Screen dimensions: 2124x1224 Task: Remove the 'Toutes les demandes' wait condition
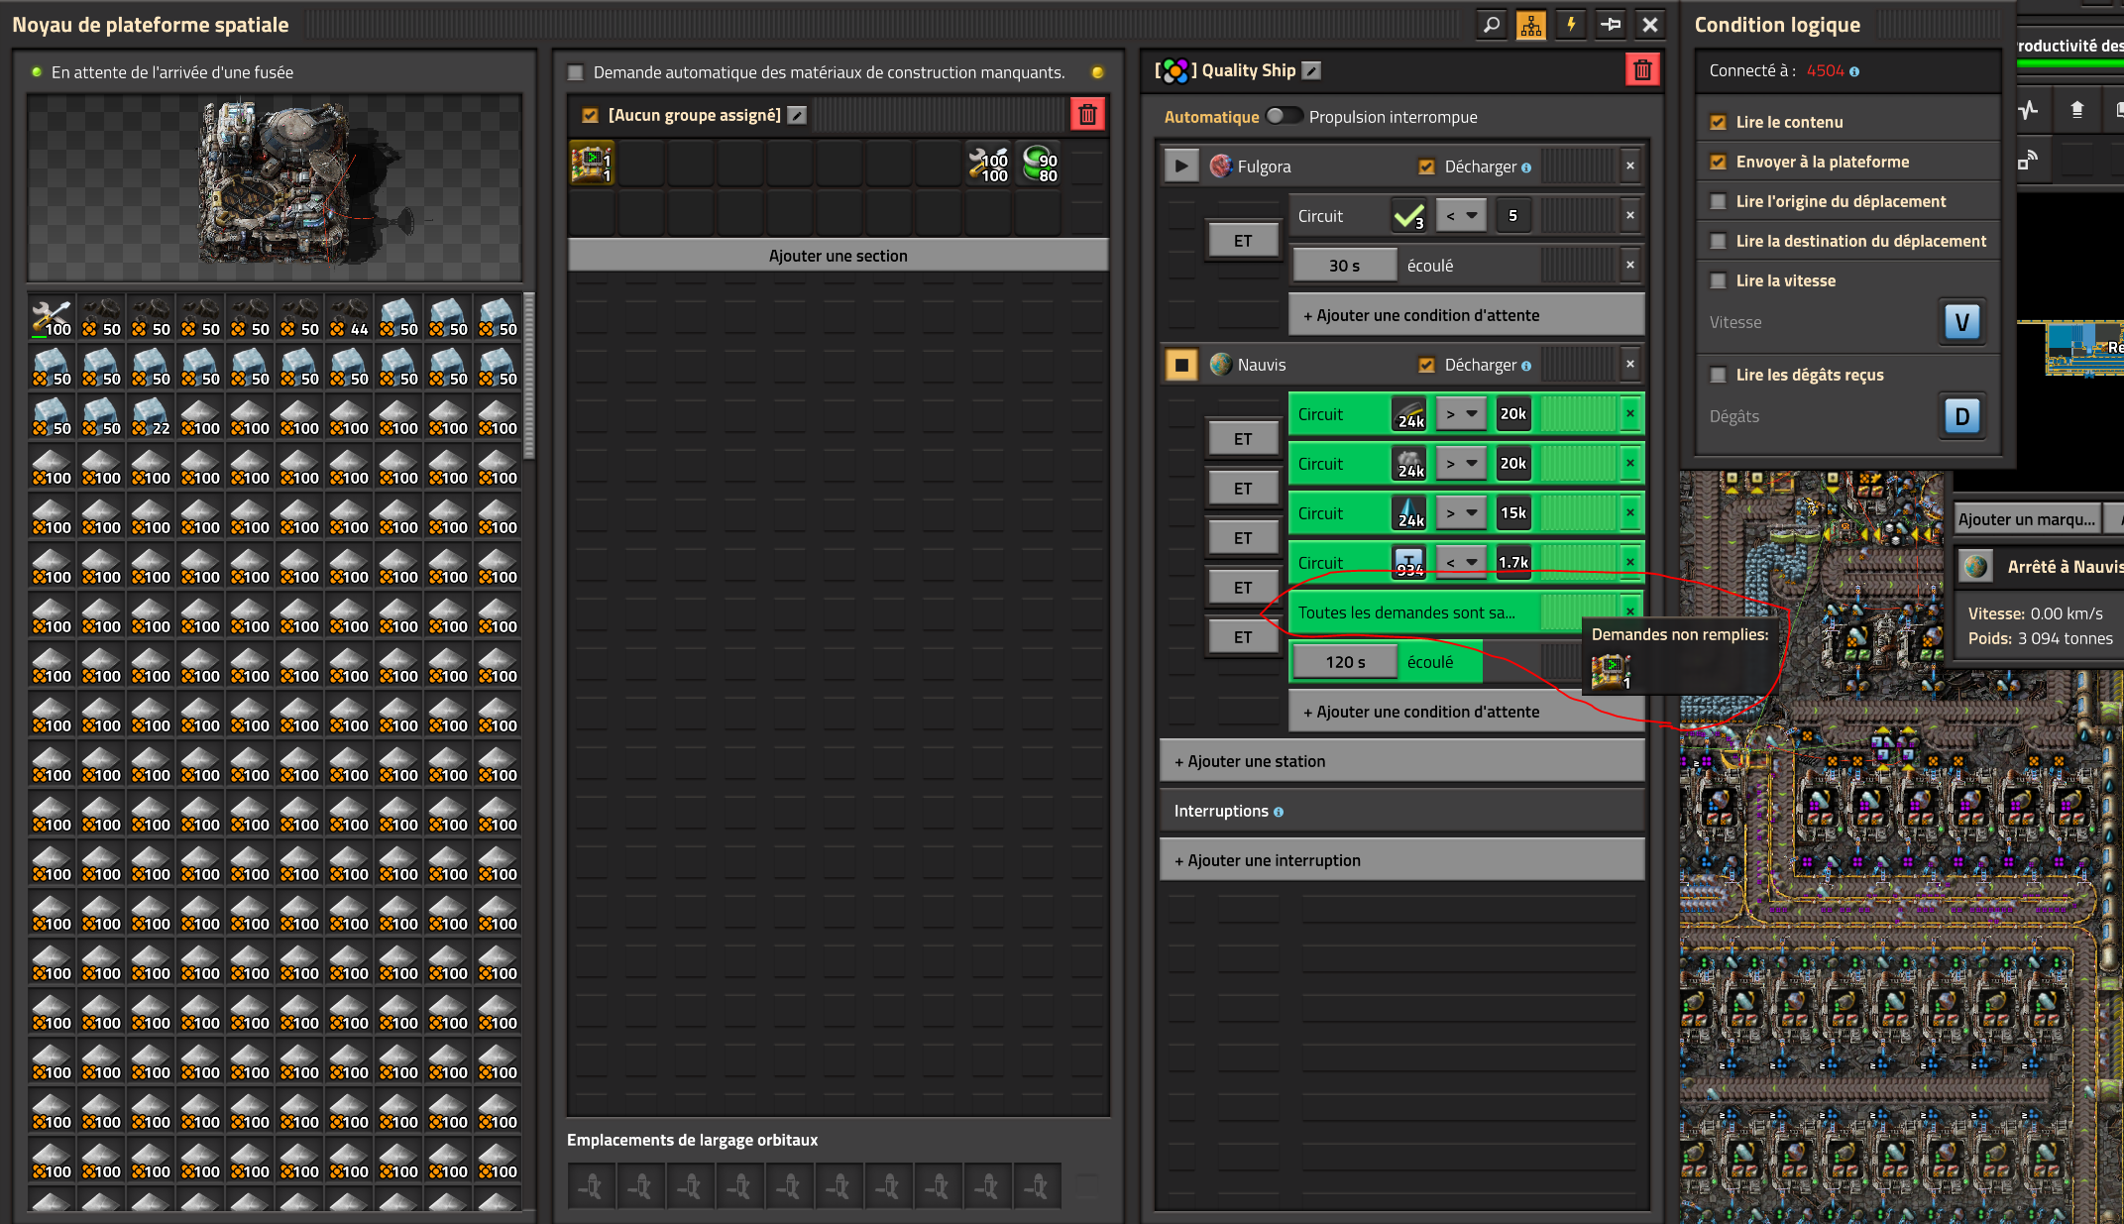pos(1629,612)
